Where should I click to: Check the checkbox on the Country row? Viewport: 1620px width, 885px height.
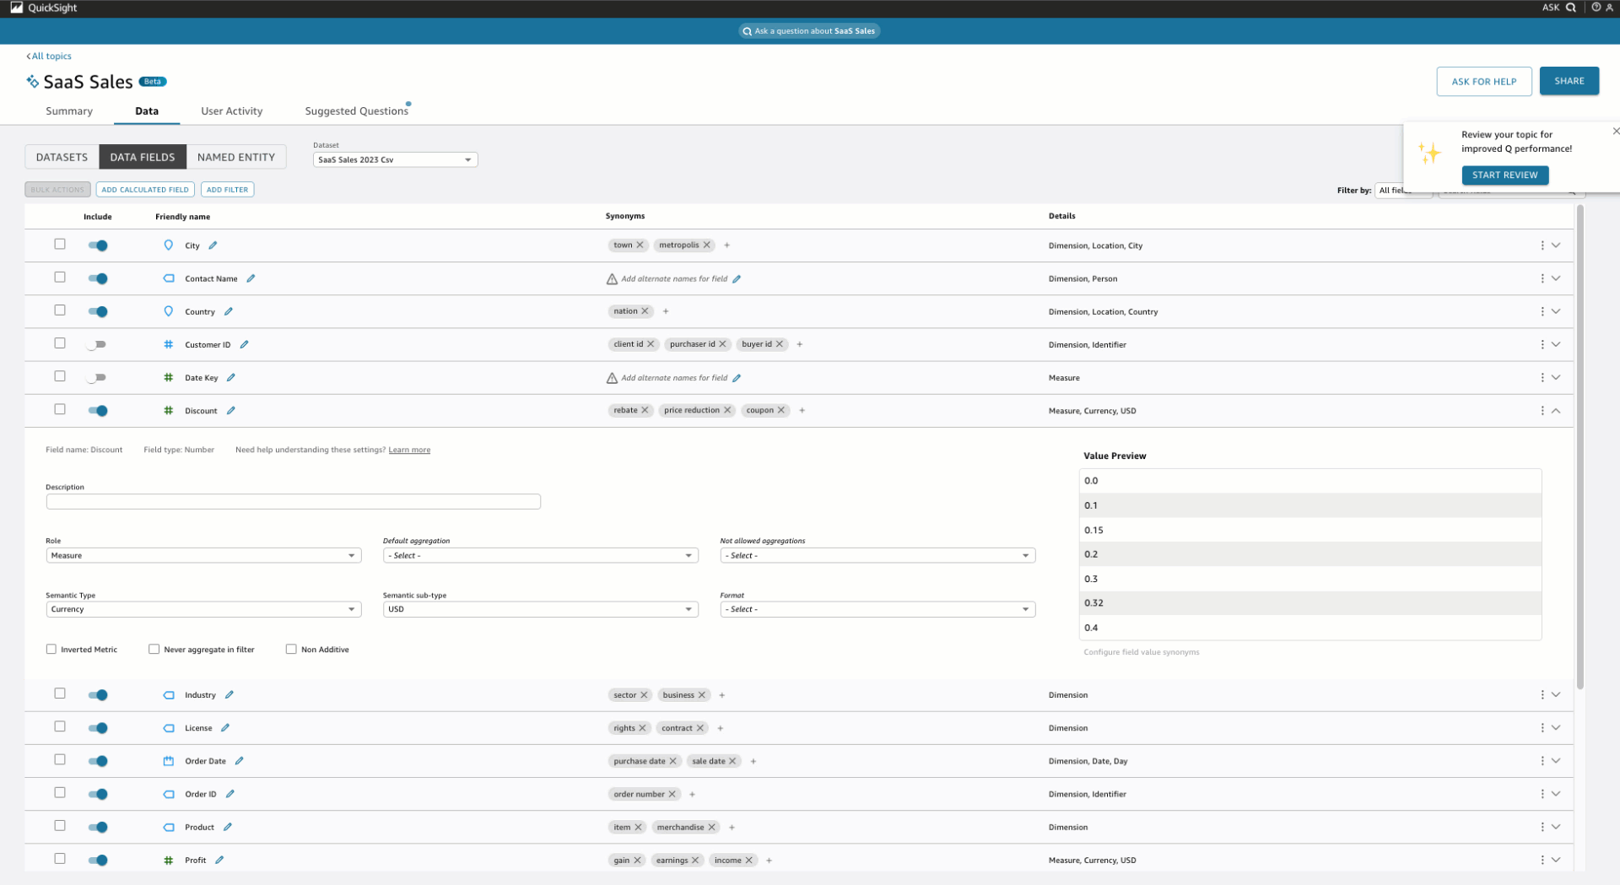(60, 310)
